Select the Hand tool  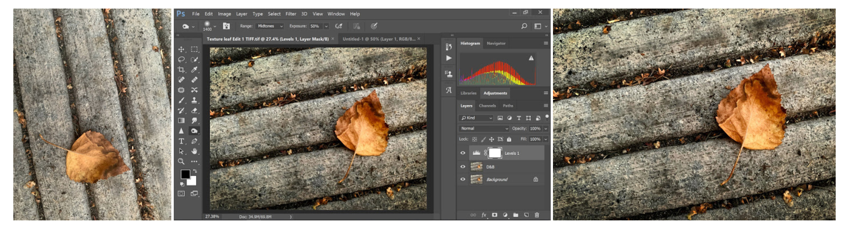194,151
